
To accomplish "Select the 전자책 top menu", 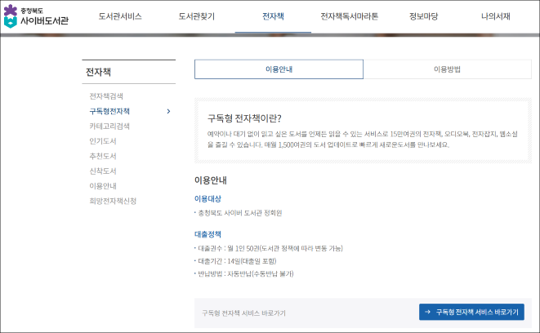I will [273, 16].
